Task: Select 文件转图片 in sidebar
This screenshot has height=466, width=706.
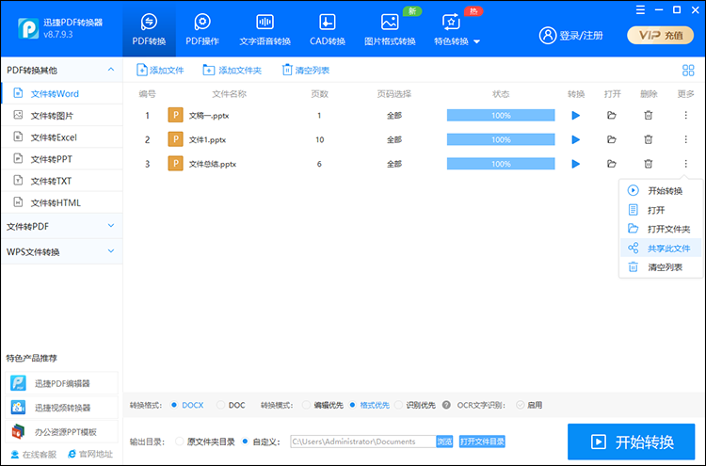Action: coord(61,116)
